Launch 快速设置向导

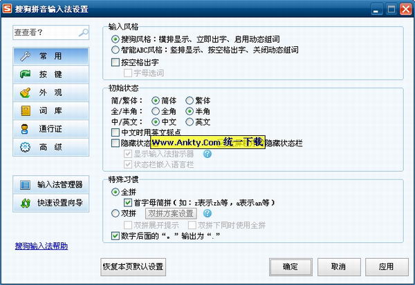click(50, 203)
